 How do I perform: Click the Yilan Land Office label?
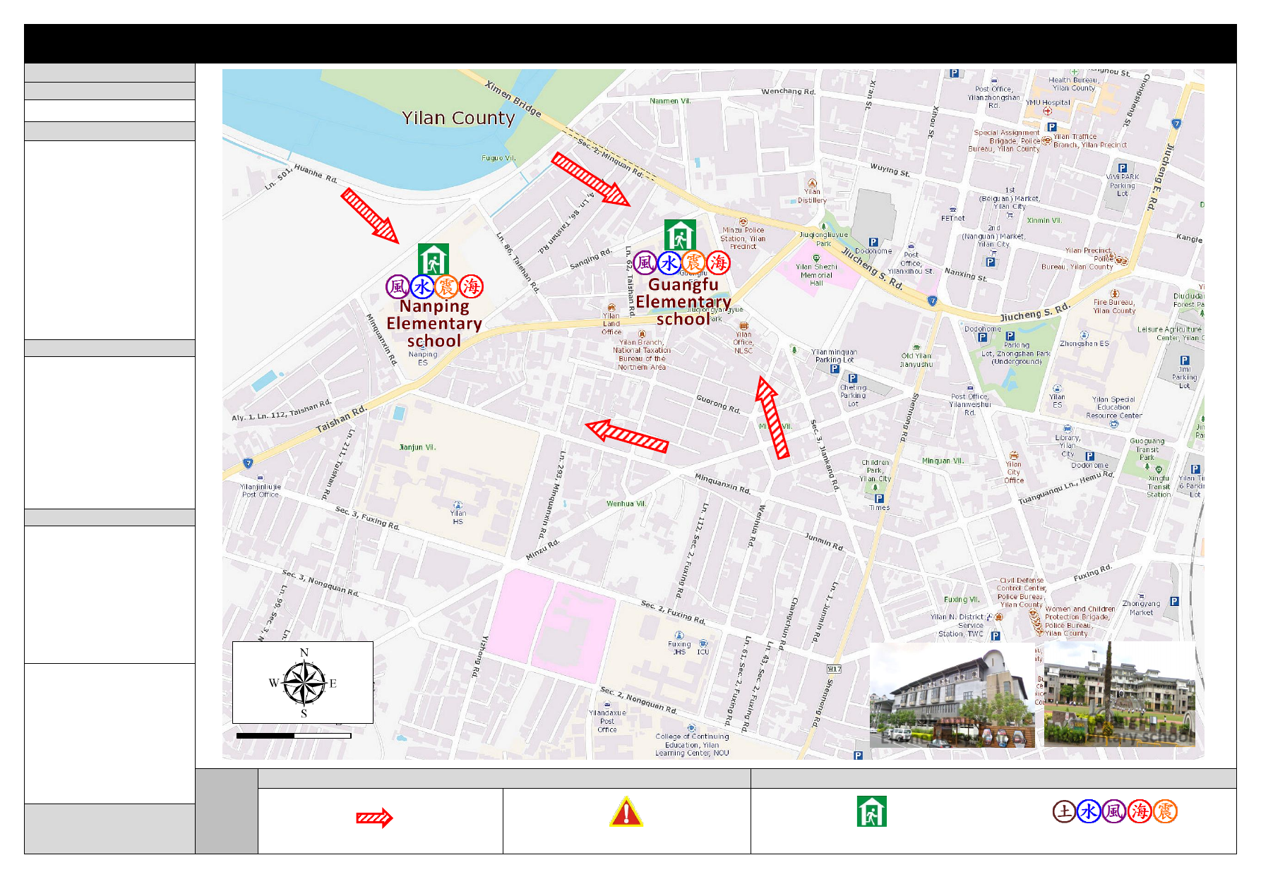click(611, 324)
